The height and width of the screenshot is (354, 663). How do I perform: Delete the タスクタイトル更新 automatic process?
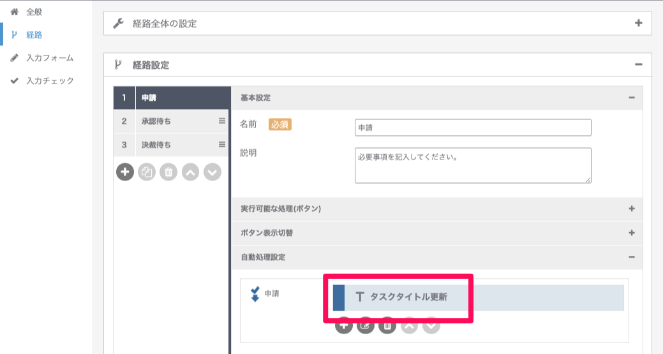(387, 325)
